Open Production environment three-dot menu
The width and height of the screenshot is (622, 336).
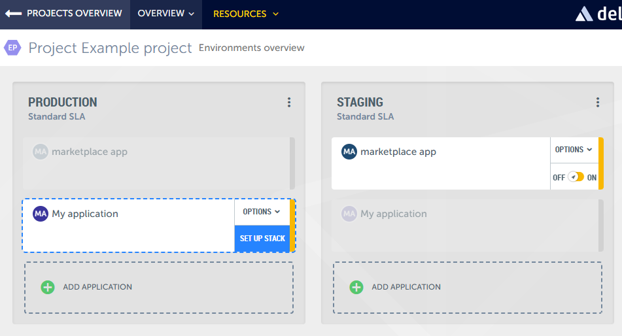point(289,102)
